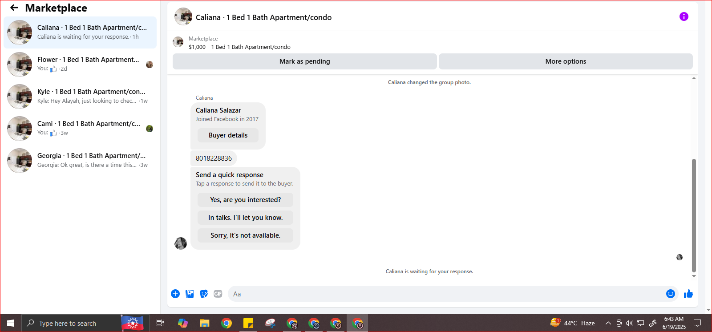Screen dimensions: 712x332
Task: Click the "Caliana is waiting for your response." notice in chat
Action: coord(429,271)
